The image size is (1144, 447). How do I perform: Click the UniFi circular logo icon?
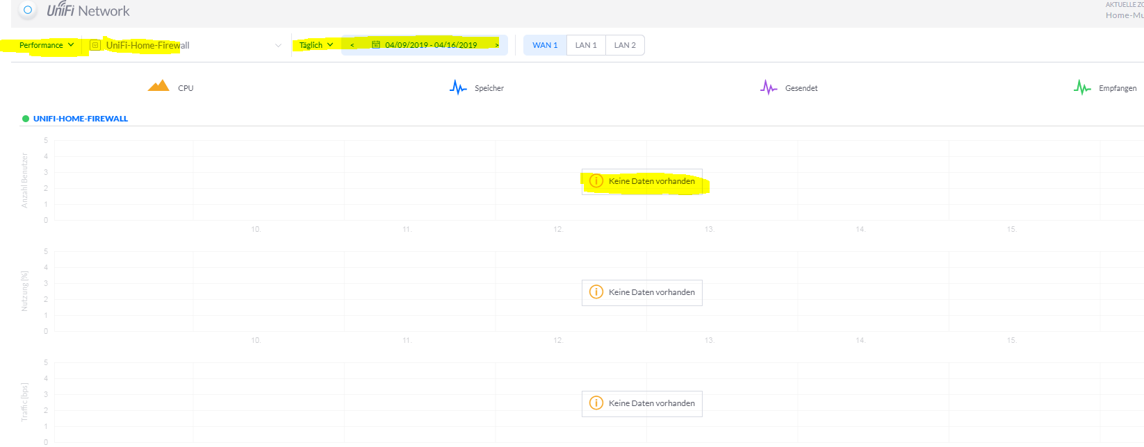[28, 10]
